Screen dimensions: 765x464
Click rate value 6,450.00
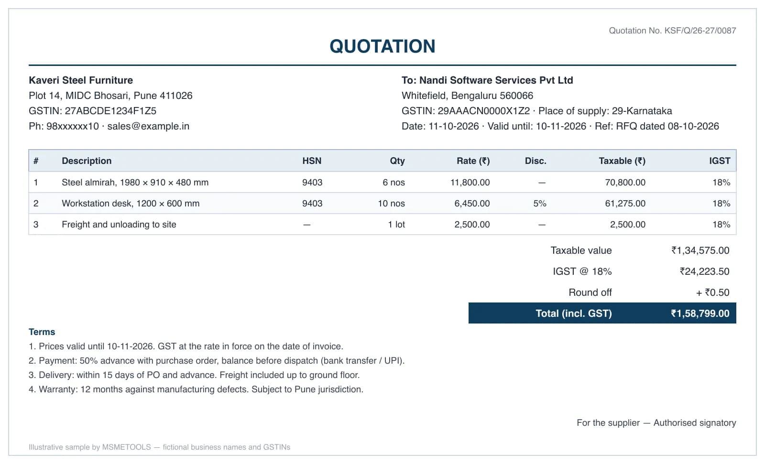(472, 204)
